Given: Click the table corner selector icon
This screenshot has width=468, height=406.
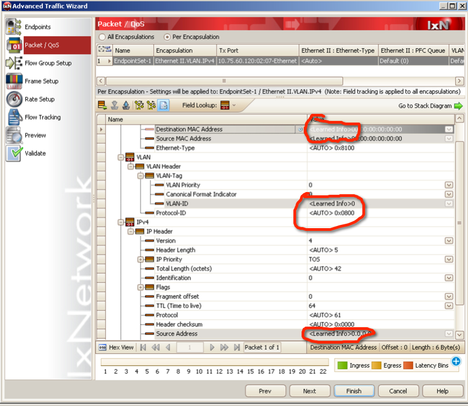Looking at the screenshot, I should [x=105, y=50].
